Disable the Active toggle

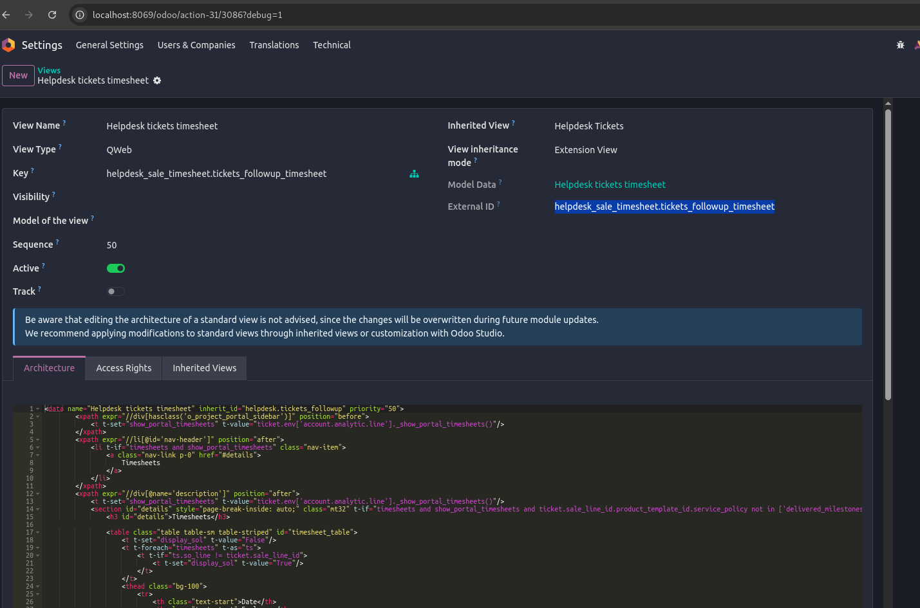click(116, 268)
